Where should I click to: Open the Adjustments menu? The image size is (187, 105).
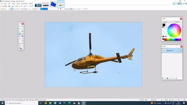click(24, 4)
